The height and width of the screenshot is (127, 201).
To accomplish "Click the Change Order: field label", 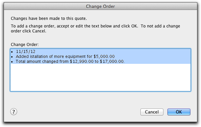I will point(25,45).
